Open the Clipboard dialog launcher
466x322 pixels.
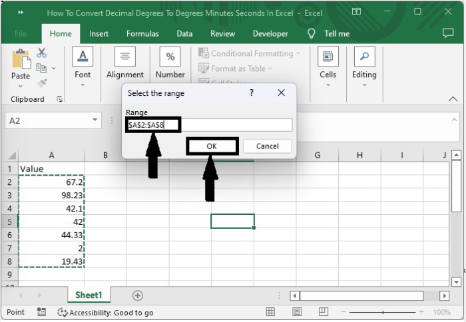point(59,99)
